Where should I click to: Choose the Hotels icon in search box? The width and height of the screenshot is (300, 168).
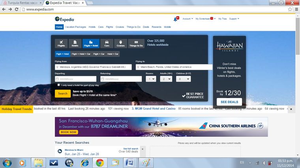pos(75,43)
